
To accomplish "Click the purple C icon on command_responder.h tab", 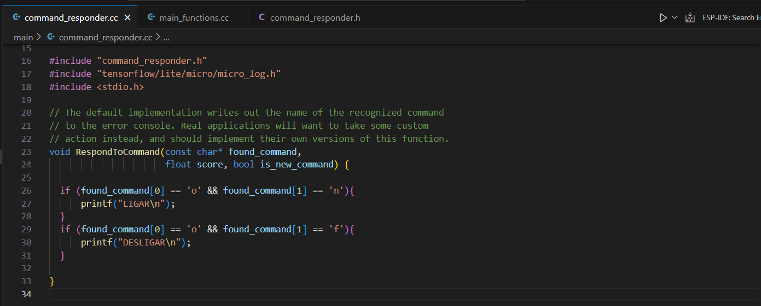I will coord(262,18).
